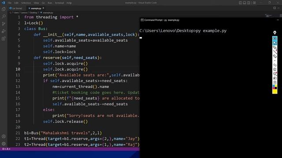The image size is (282, 158).
Task: Click the errors and warnings status bar item
Action: click(6, 149)
